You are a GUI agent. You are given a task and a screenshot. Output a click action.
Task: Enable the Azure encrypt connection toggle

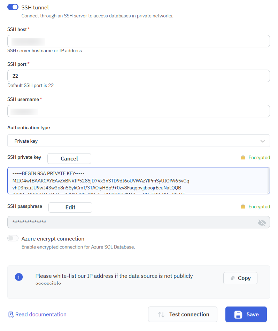pos(13,238)
